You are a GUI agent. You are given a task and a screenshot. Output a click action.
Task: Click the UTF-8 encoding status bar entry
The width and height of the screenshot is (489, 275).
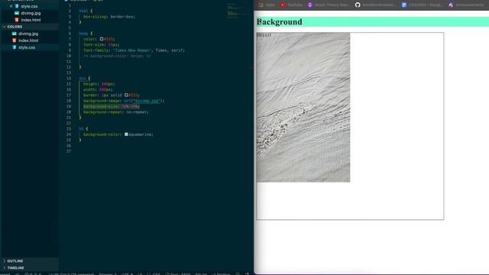click(x=128, y=273)
